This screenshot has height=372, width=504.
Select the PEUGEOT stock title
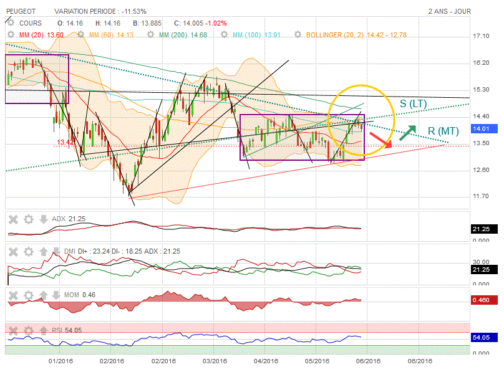click(21, 12)
